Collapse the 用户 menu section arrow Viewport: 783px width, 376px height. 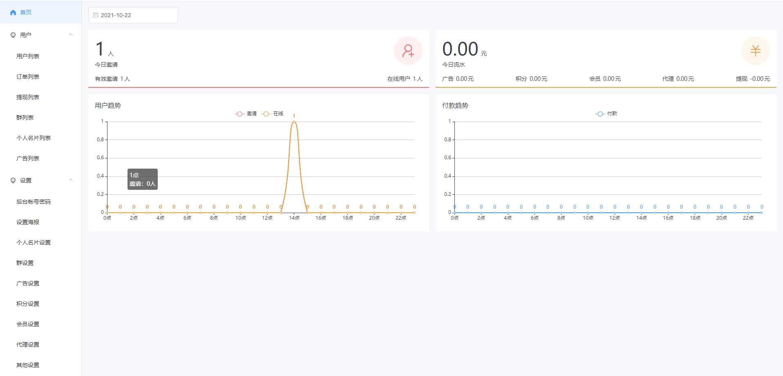pyautogui.click(x=71, y=35)
